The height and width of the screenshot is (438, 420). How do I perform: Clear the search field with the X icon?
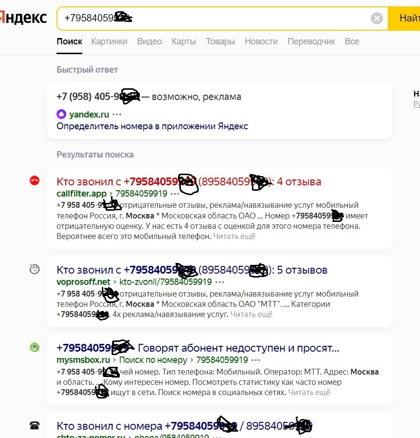click(x=377, y=19)
